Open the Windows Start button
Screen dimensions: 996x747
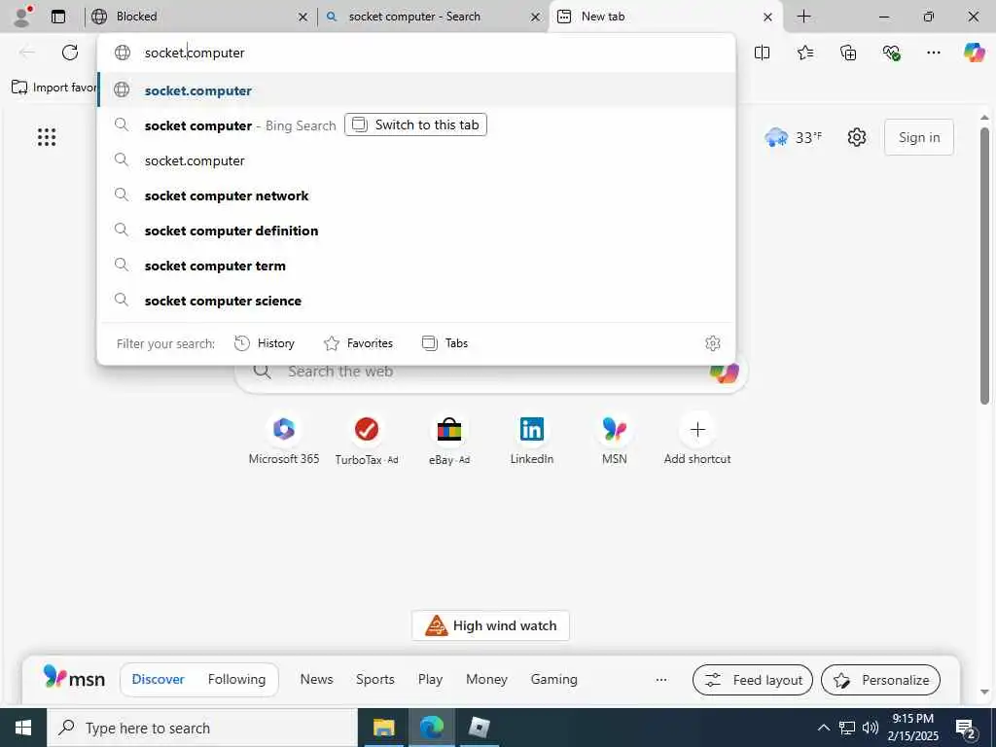point(23,728)
